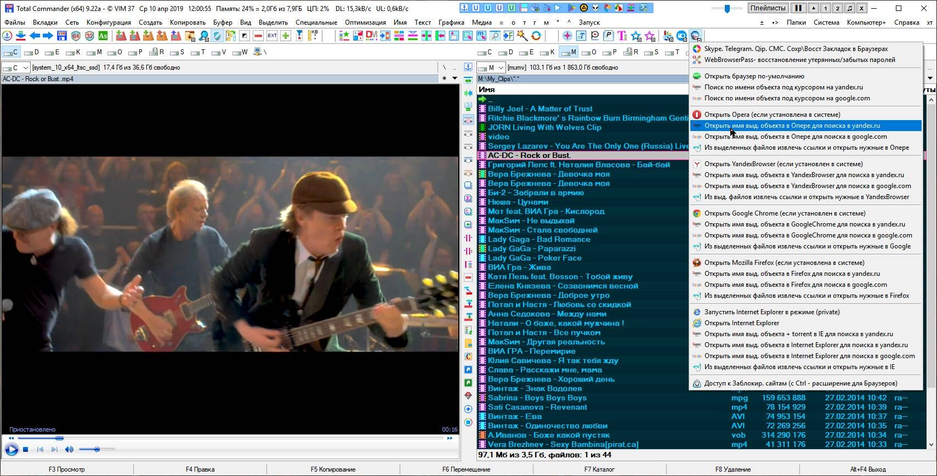Open right panel drive M dropdown

[x=491, y=67]
